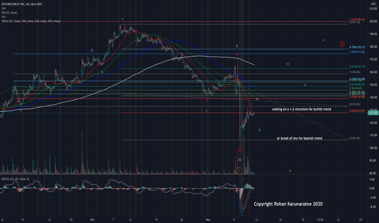This screenshot has height=223, width=379.
Task: Select the red circled A wave label
Action: click(240, 149)
